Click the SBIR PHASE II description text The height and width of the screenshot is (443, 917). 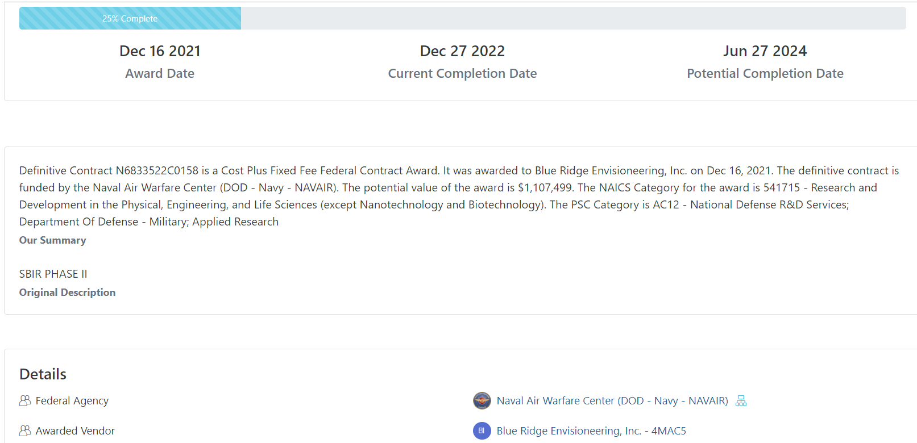pos(53,274)
